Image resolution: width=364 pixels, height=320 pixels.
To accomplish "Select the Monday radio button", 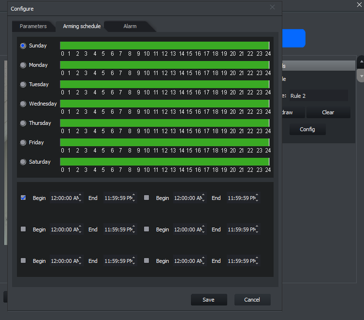I will pos(23,65).
